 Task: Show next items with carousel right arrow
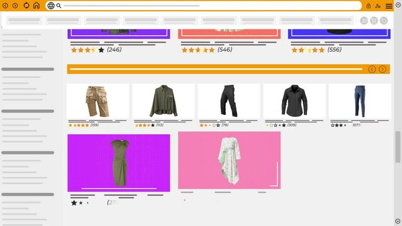coord(382,69)
